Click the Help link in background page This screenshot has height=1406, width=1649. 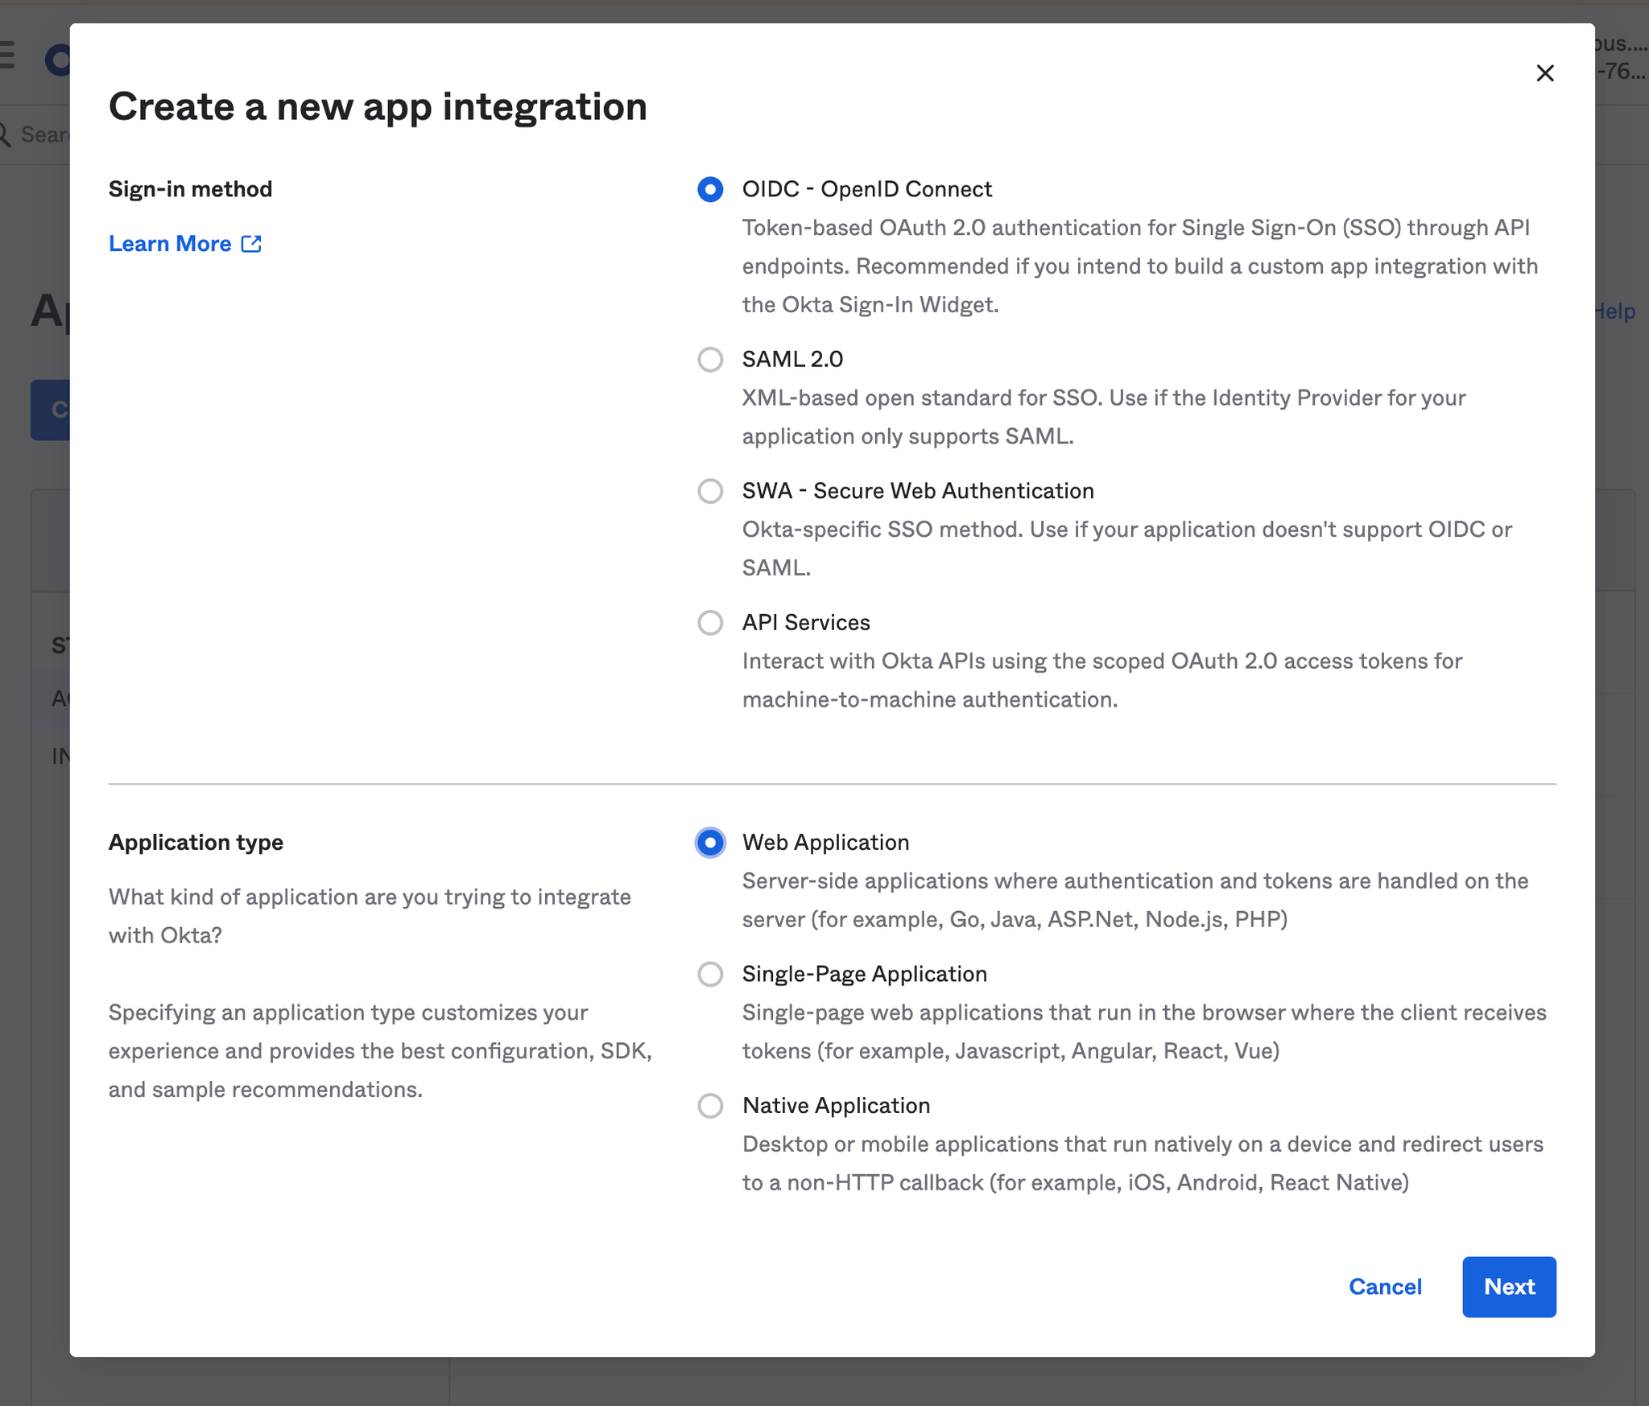point(1614,311)
